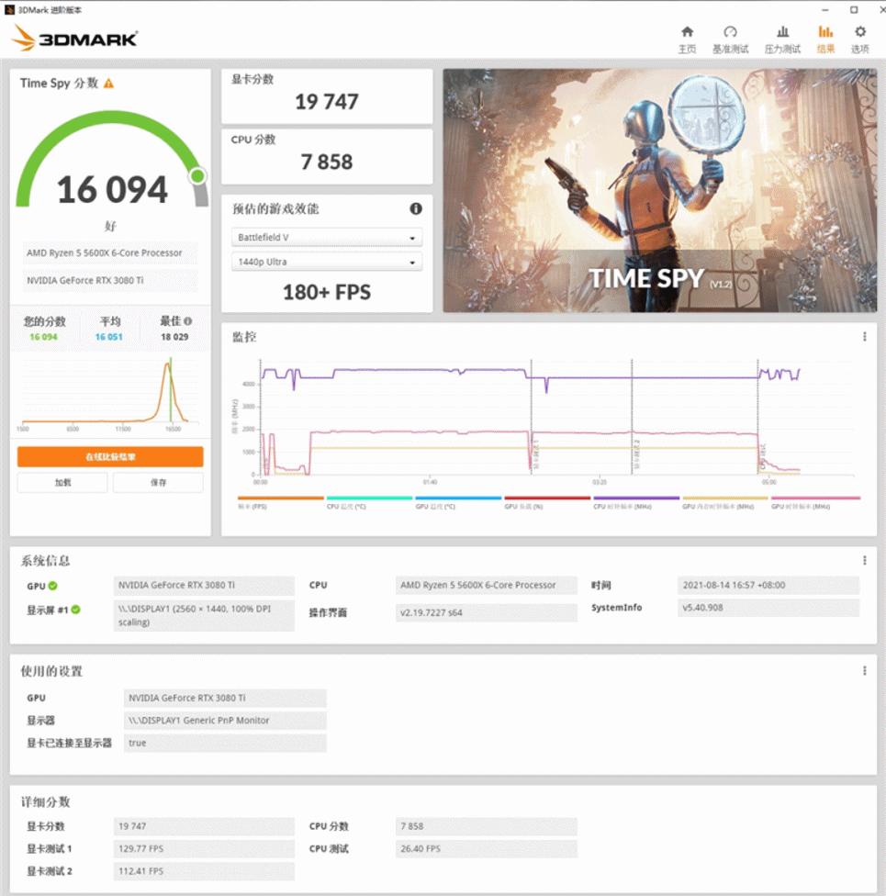886x896 pixels.
Task: Open the settings used panel three-dot menu
Action: pyautogui.click(x=864, y=670)
